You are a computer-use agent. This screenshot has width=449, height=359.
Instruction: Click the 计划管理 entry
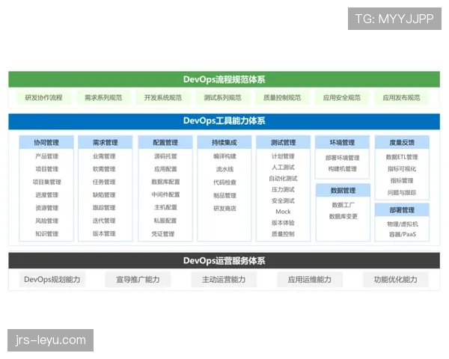point(283,156)
